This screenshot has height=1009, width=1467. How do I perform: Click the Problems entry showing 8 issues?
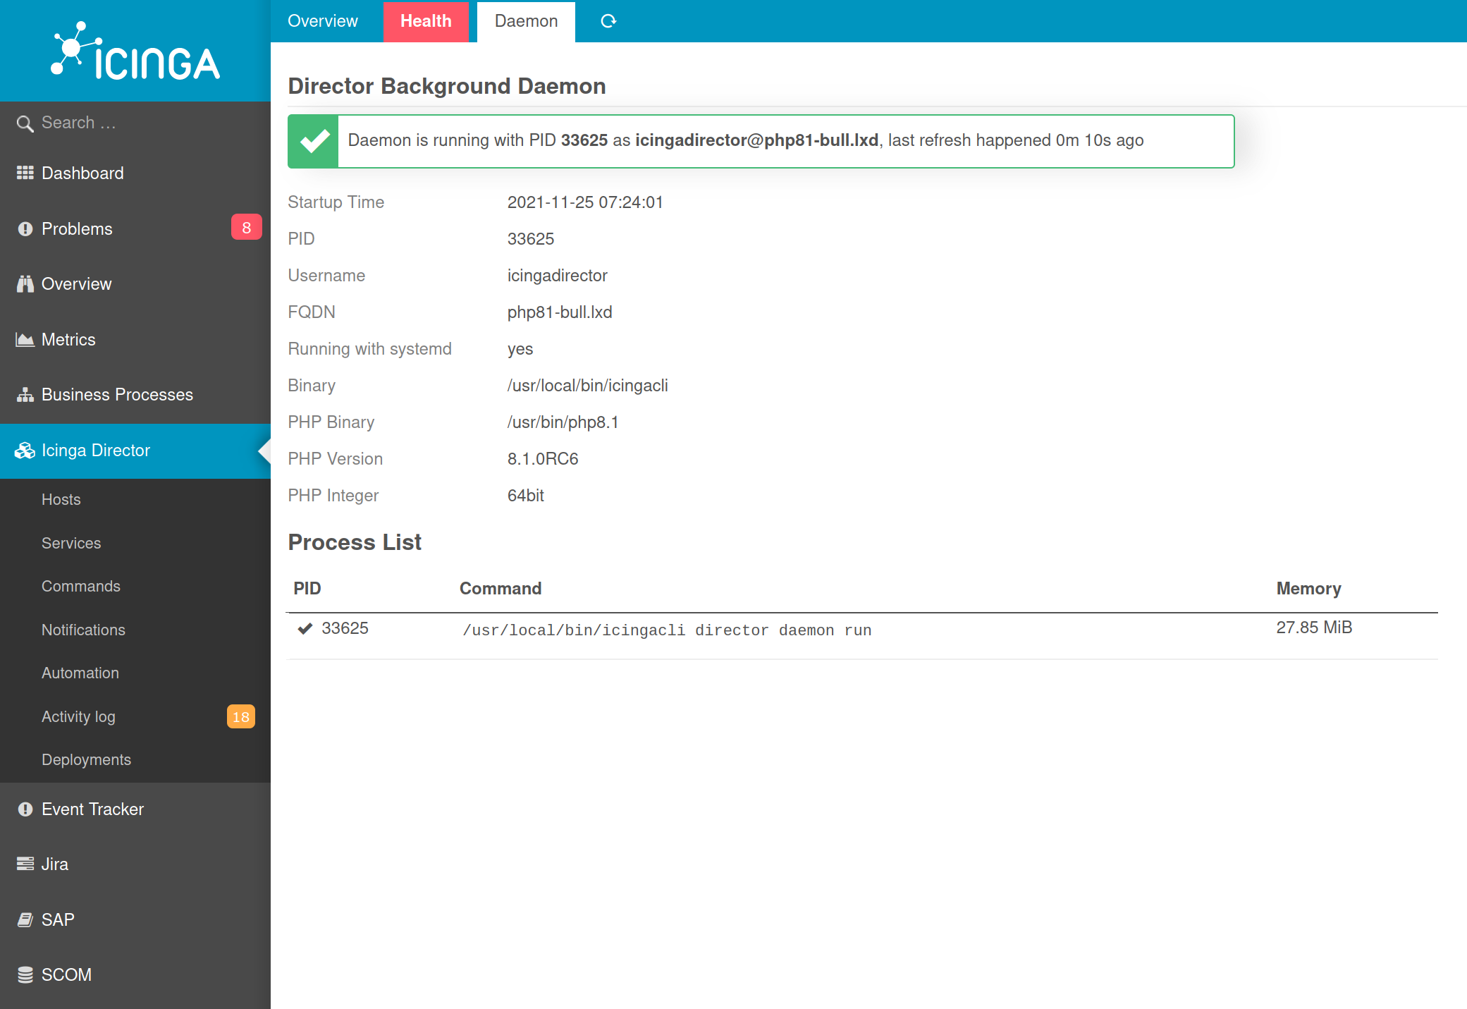point(76,228)
